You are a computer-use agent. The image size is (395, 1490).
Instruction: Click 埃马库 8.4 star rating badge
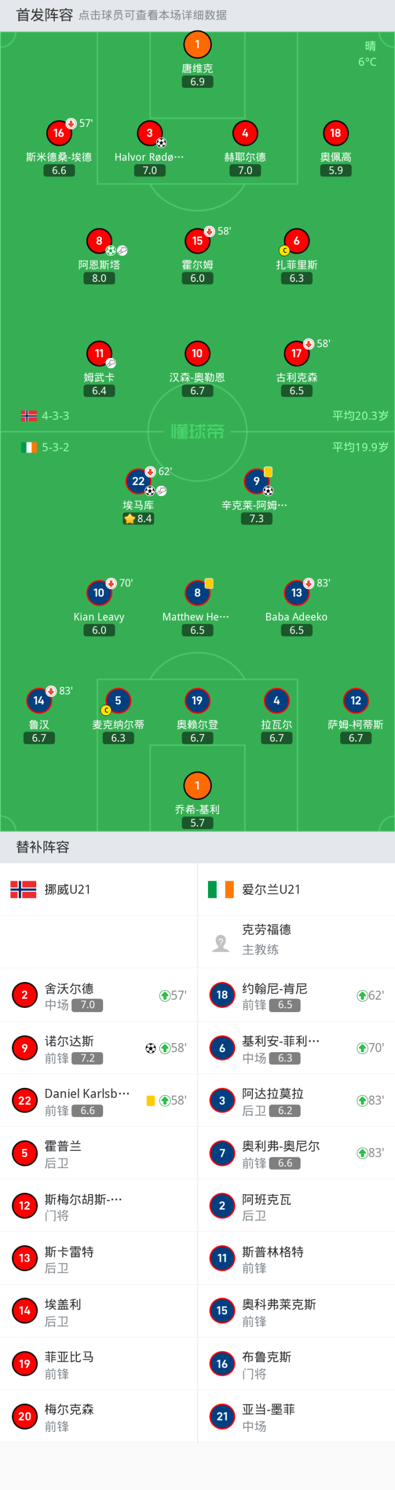[138, 518]
